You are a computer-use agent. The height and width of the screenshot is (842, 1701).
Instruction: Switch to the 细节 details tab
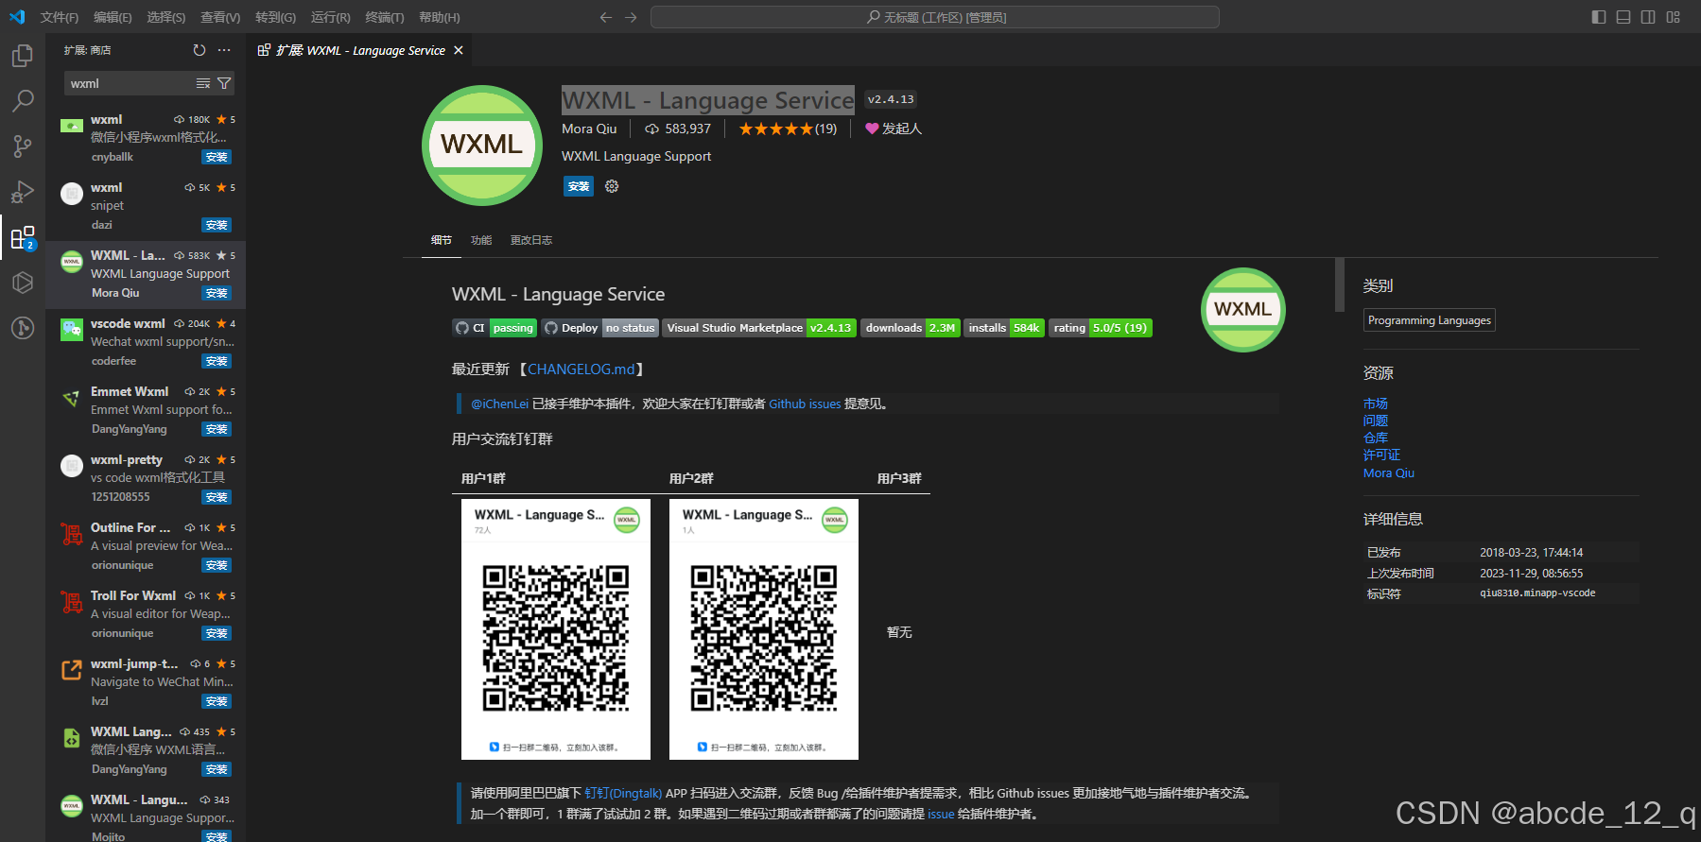tap(442, 240)
